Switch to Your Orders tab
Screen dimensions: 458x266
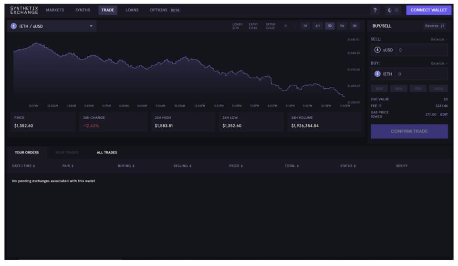(27, 153)
